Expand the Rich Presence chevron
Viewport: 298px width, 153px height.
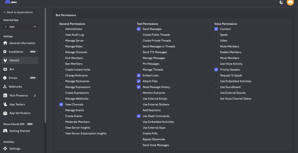[x=35, y=95]
